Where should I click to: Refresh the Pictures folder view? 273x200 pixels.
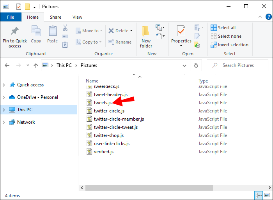196,65
